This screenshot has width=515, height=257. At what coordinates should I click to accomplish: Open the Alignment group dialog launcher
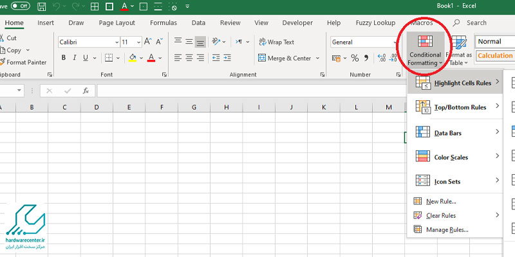[x=323, y=75]
